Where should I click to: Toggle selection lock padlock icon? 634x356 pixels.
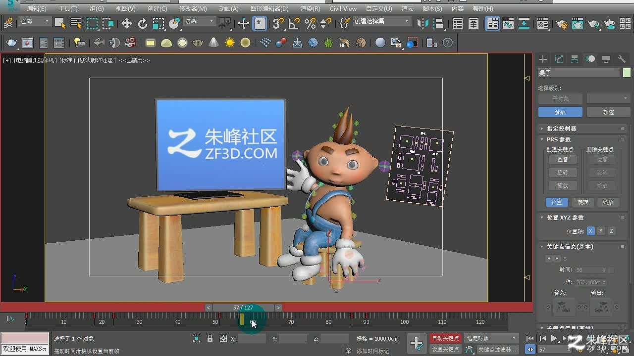point(210,338)
